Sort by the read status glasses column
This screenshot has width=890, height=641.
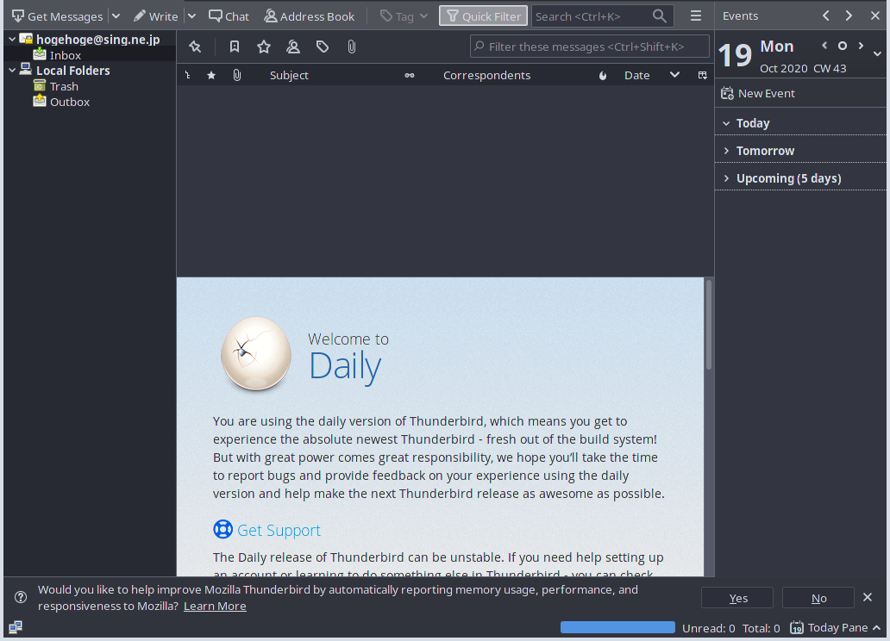click(x=410, y=76)
